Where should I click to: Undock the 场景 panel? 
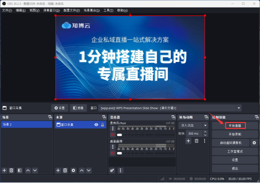click(50, 117)
